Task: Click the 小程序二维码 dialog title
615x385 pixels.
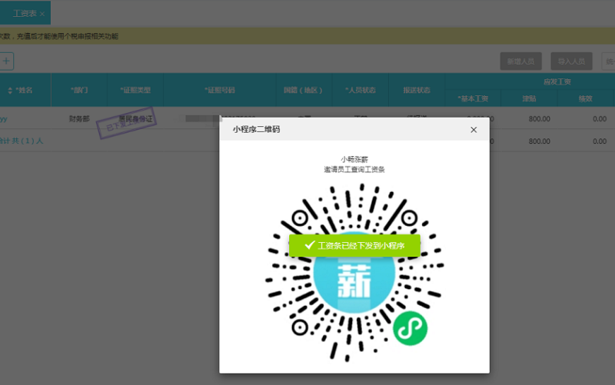Action: [256, 129]
